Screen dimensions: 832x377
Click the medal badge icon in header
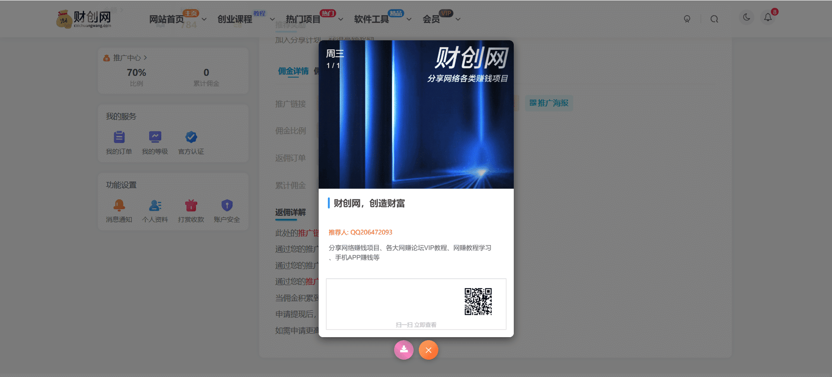pos(687,19)
